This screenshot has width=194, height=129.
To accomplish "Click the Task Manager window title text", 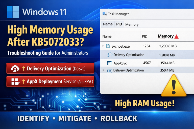I will 118,14.
